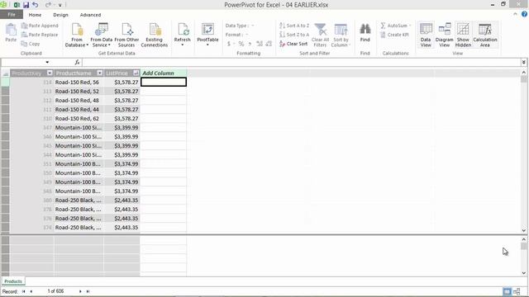The width and height of the screenshot is (529, 297).
Task: Apply percent format icon
Action: click(x=241, y=44)
